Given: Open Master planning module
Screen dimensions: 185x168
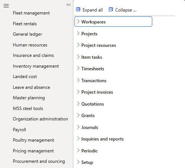Looking at the screenshot, I should 29,98.
